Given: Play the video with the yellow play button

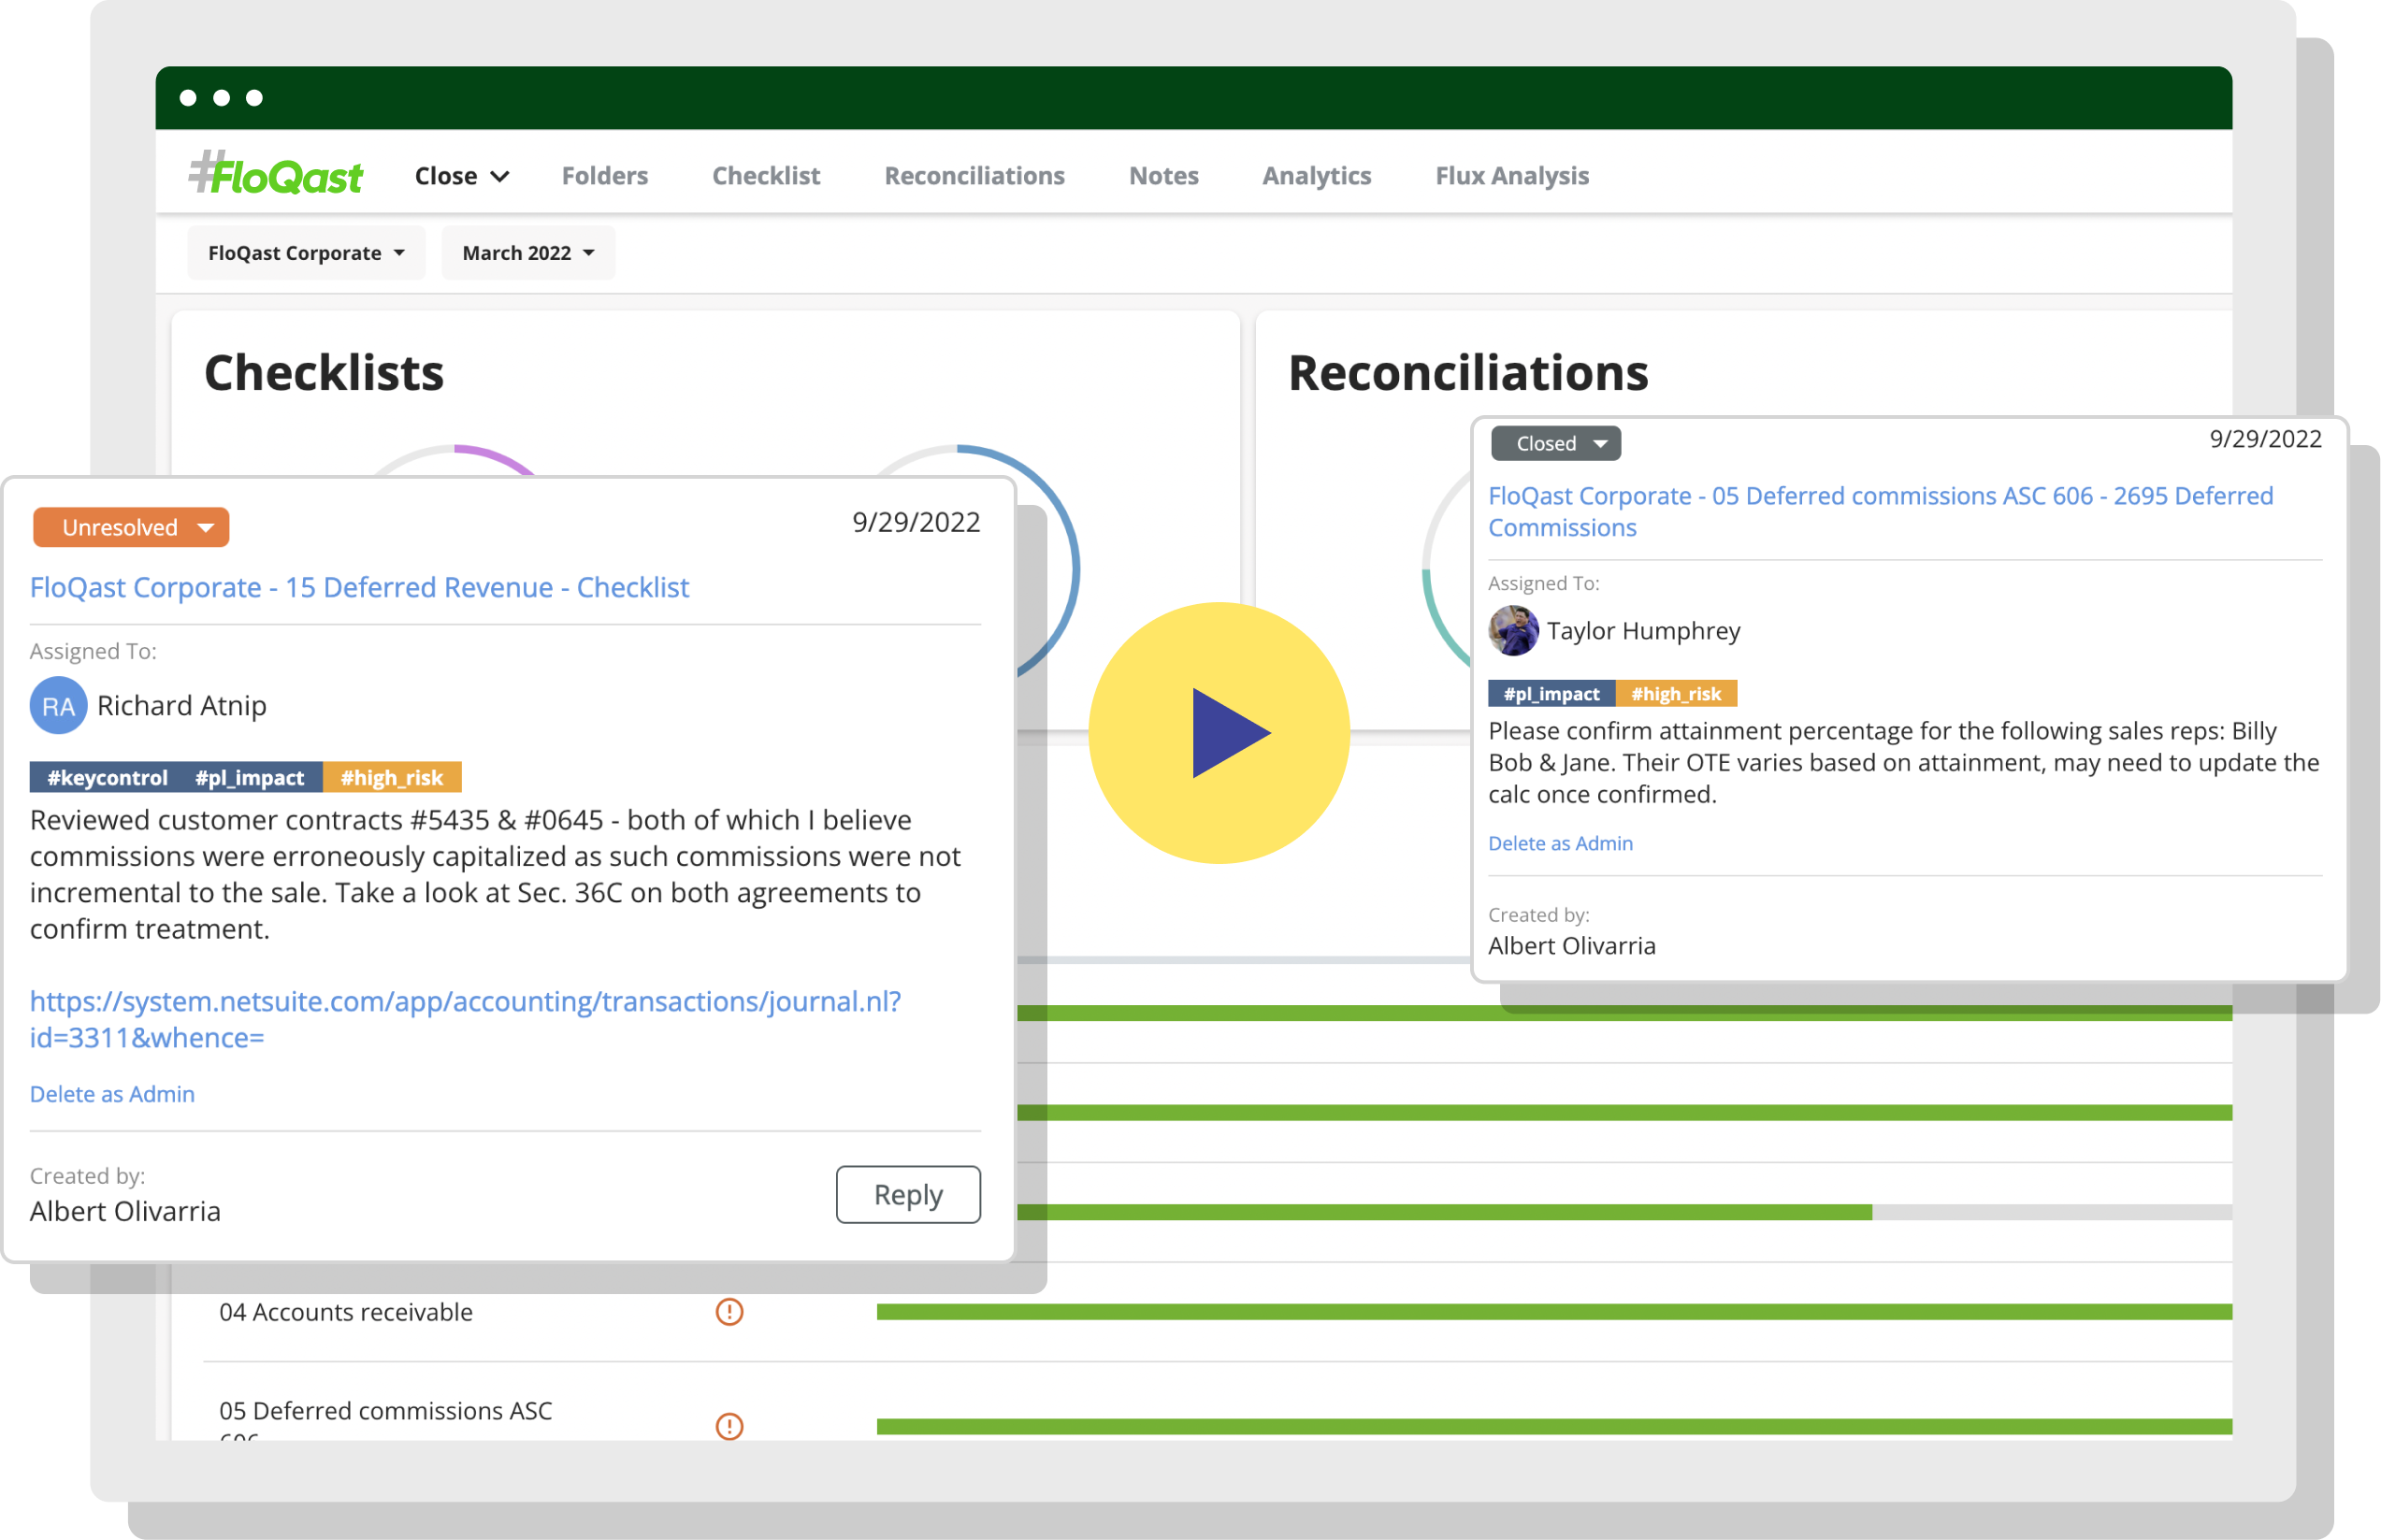Looking at the screenshot, I should click(x=1218, y=732).
